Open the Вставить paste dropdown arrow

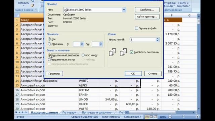[x=24, y=6]
